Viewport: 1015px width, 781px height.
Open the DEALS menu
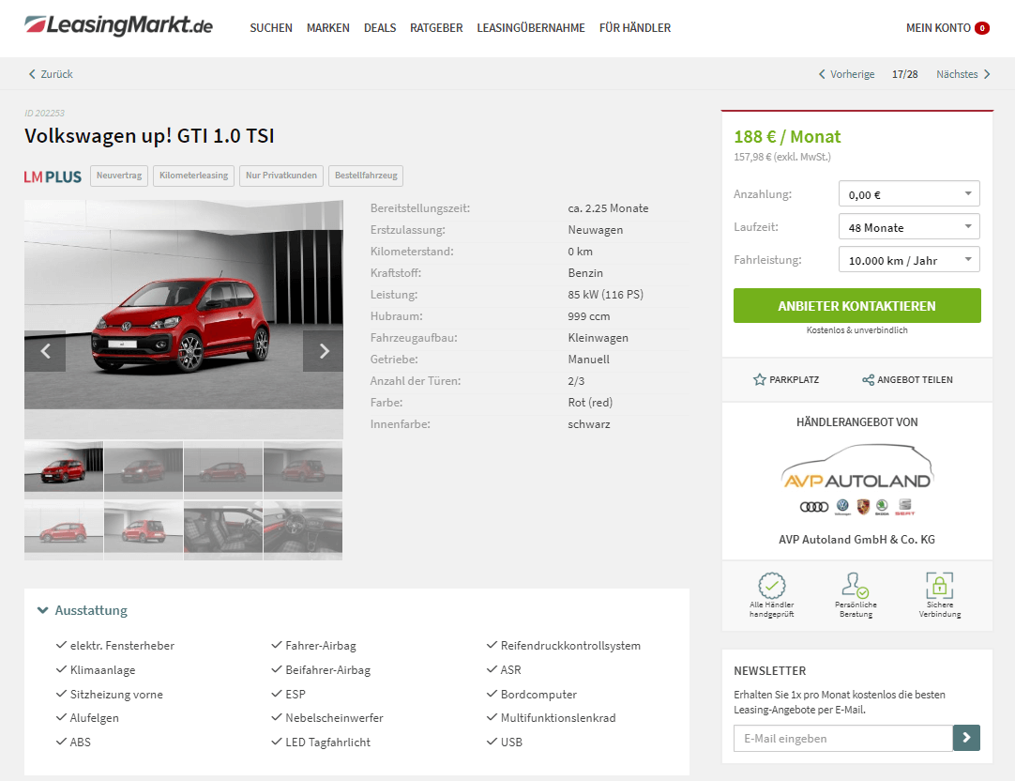[380, 28]
